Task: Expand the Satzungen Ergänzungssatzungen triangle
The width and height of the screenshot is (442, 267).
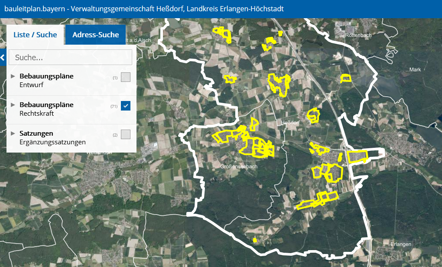Action: [13, 133]
